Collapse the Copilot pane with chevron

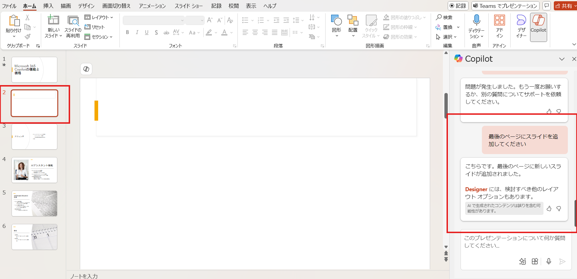[562, 59]
